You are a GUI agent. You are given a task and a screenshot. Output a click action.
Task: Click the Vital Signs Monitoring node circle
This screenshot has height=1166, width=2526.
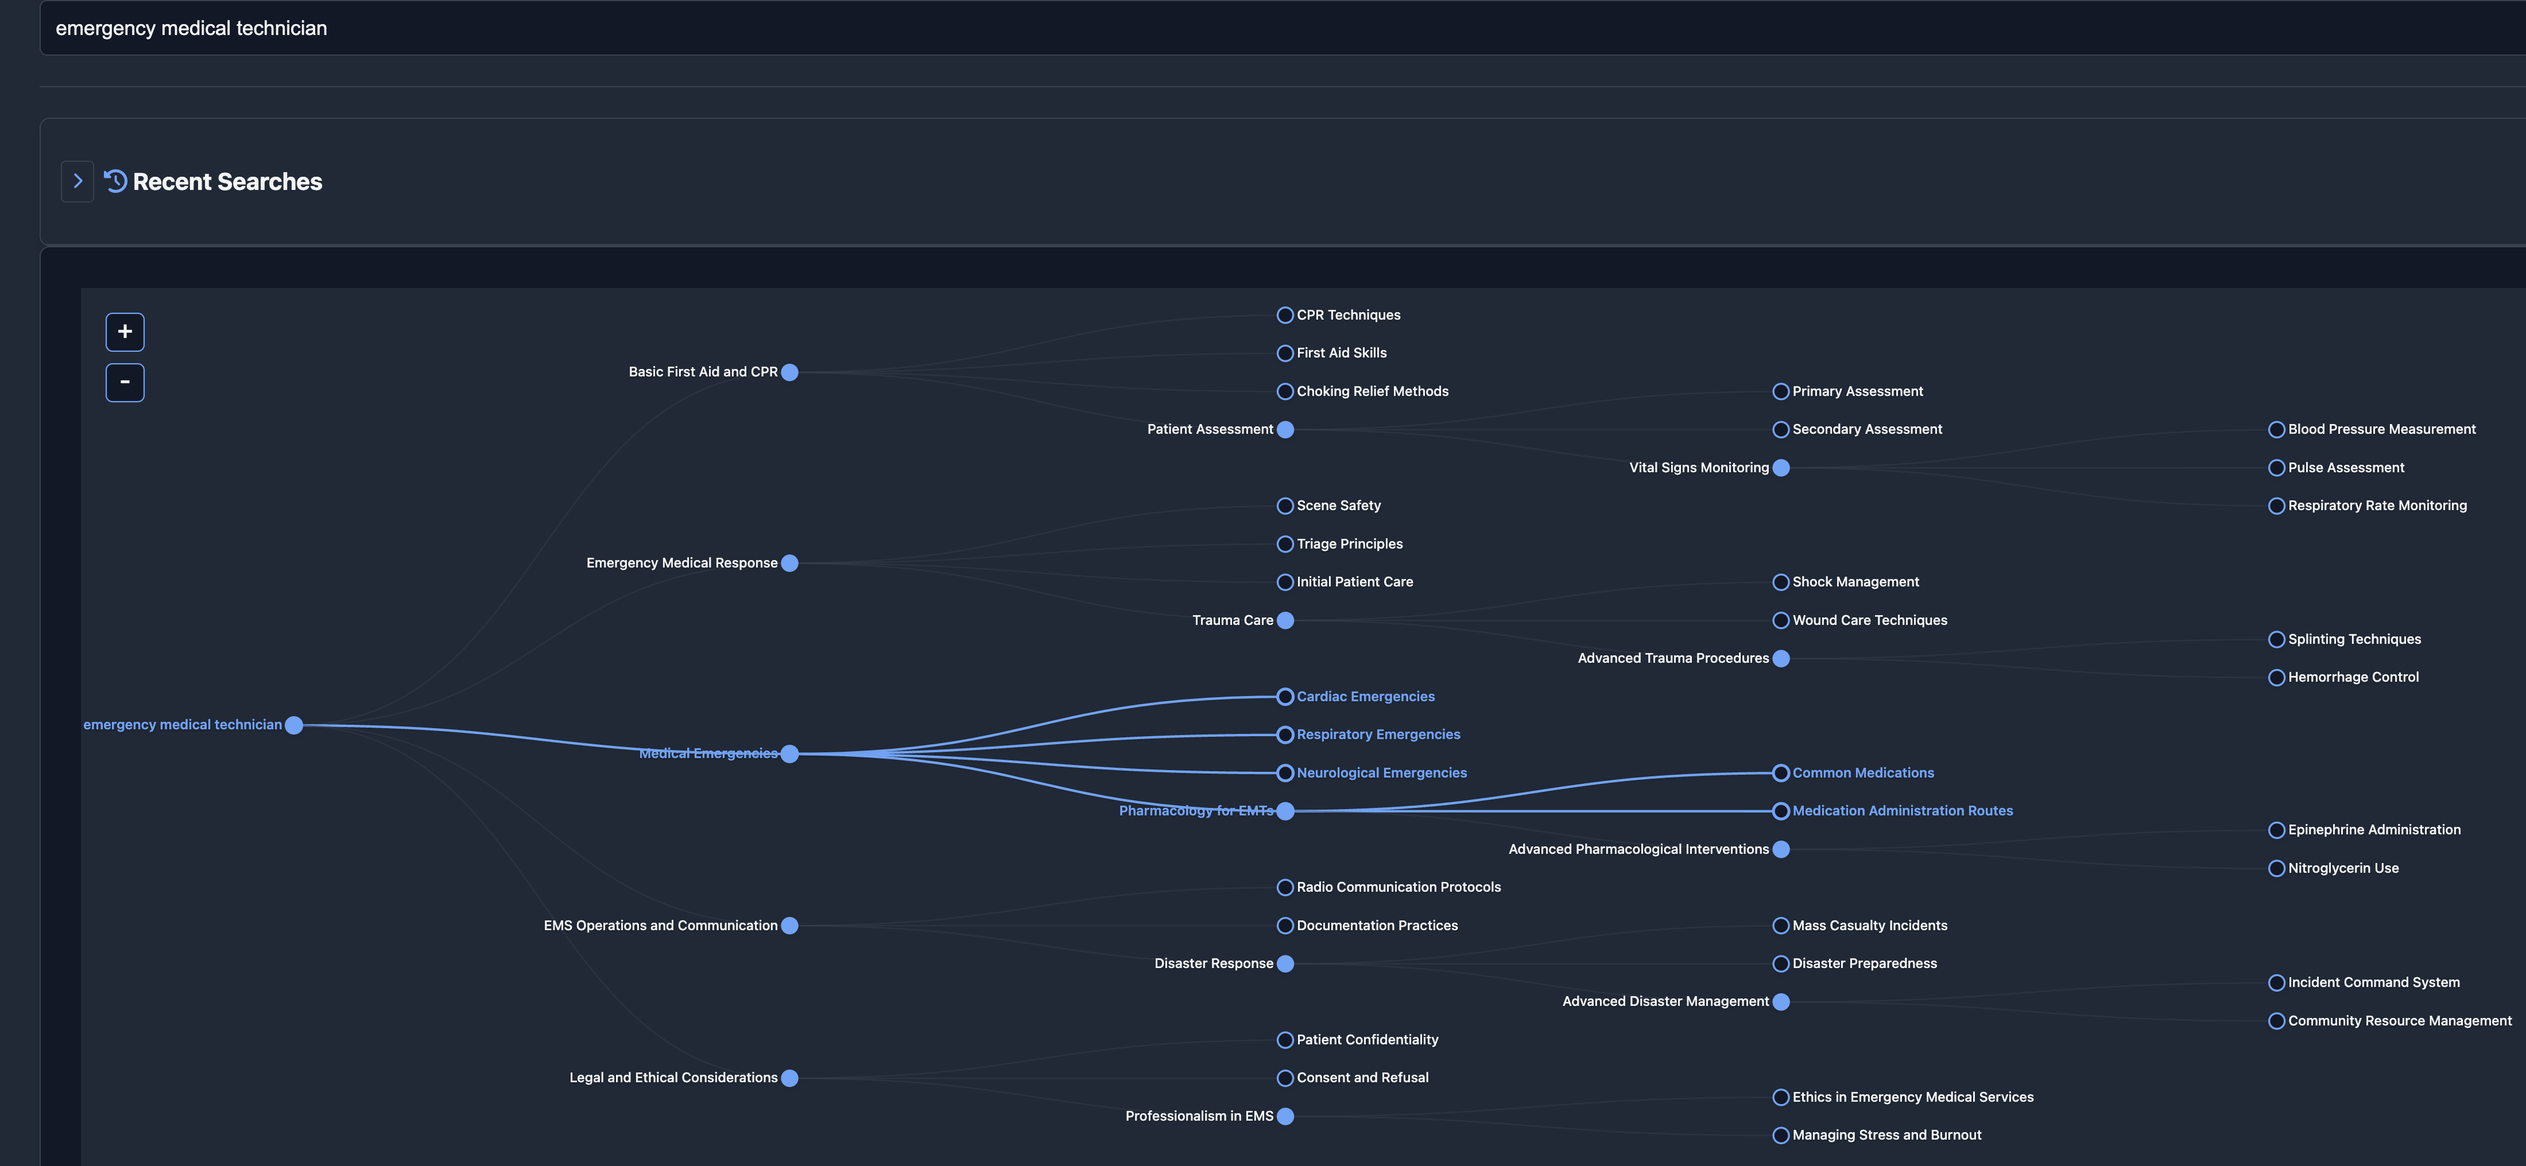(x=1781, y=468)
